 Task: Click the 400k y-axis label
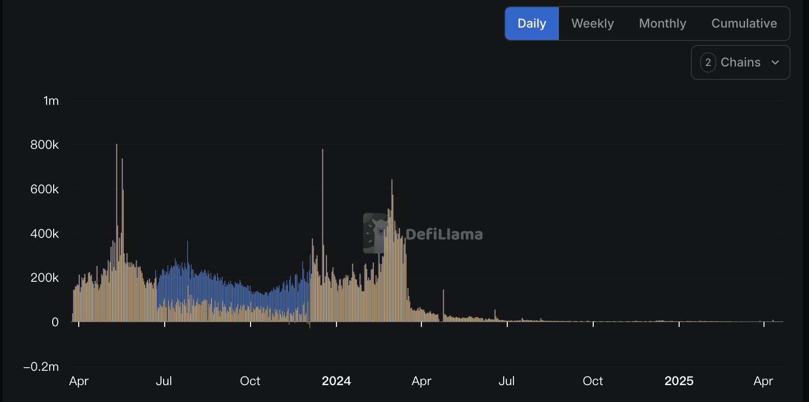tap(44, 234)
